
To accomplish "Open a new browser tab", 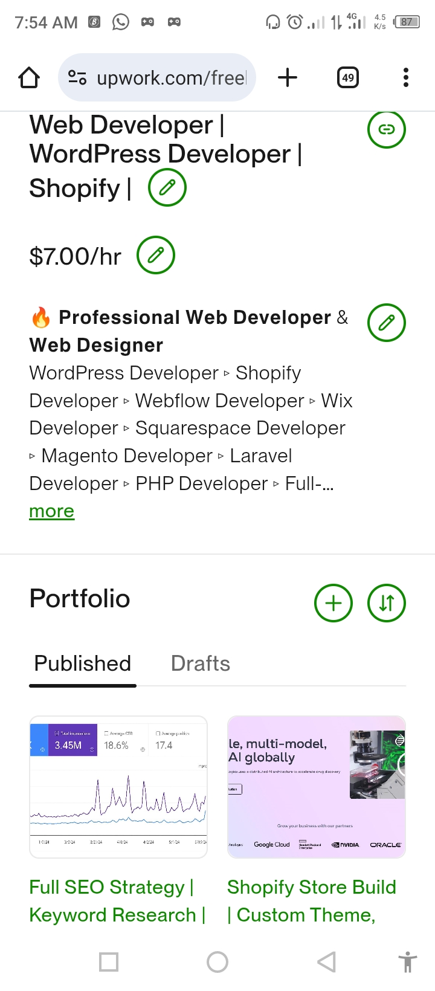I will pyautogui.click(x=288, y=77).
